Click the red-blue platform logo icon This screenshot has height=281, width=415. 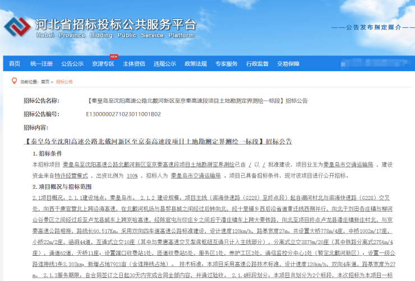17,27
